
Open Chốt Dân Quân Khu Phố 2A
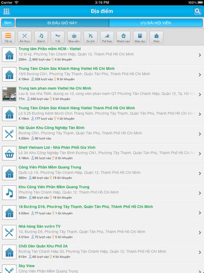[x=102, y=252]
